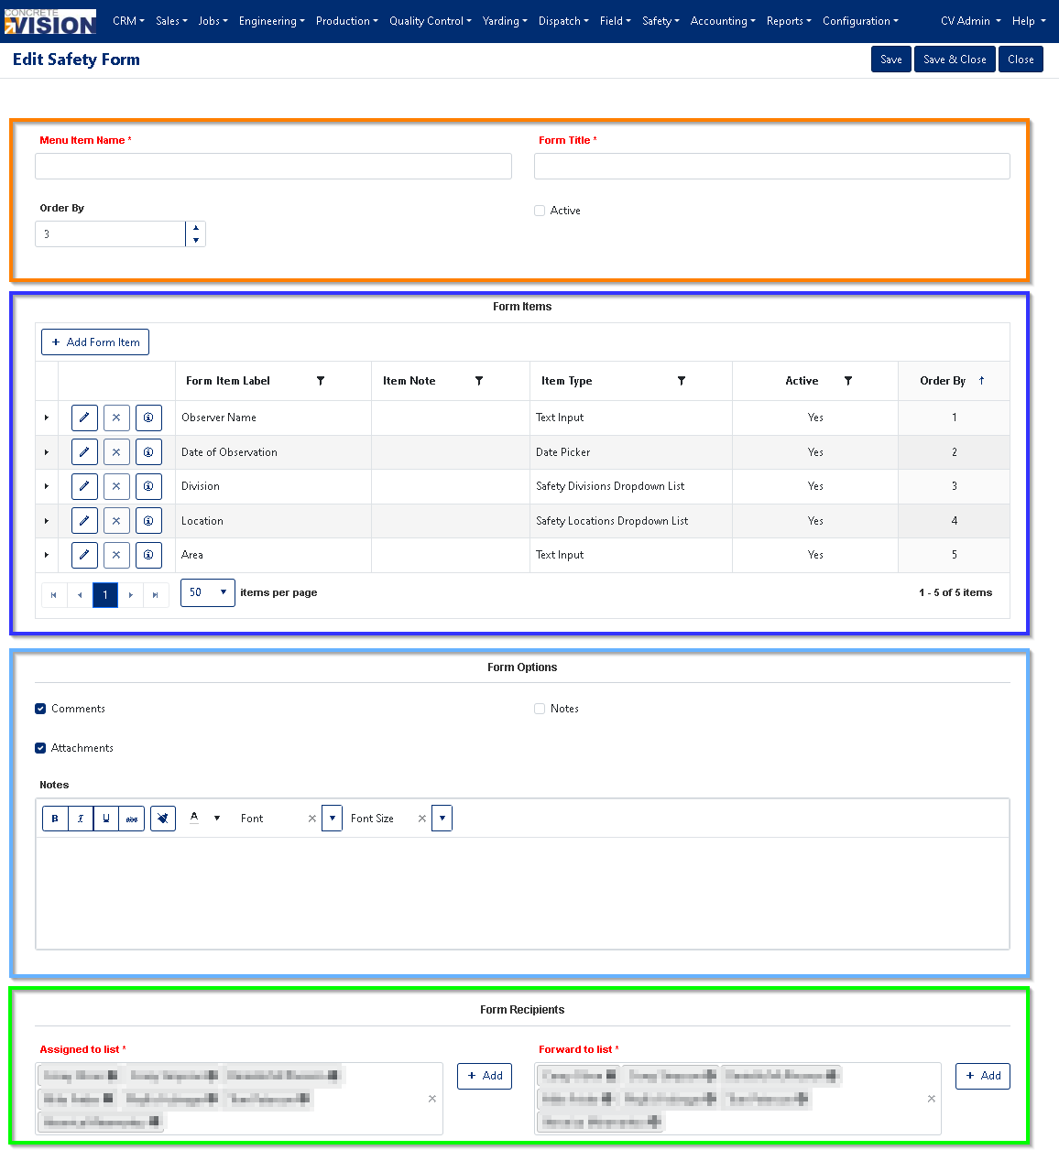Click the Save button
1059x1150 pixels.
tap(891, 60)
